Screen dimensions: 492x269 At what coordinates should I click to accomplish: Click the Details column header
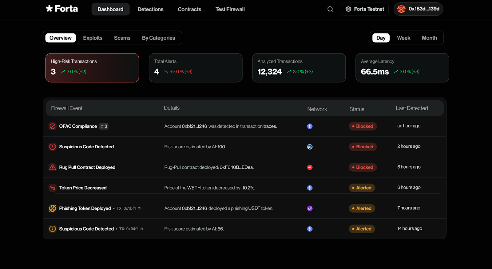(x=172, y=108)
